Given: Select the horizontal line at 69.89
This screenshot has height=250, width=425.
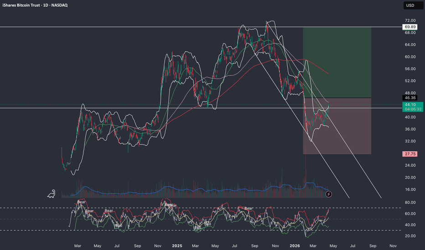Looking at the screenshot, I should (x=137, y=27).
